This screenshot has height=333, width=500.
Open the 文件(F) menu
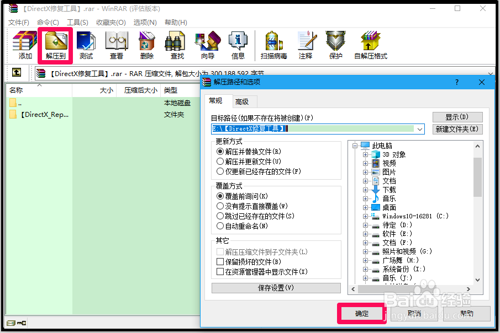19,22
